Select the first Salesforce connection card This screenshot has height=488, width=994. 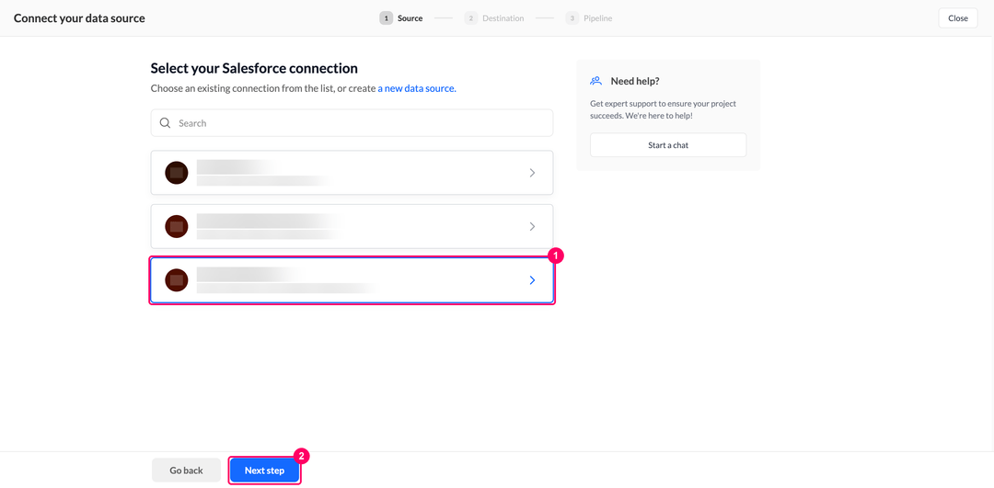click(x=352, y=172)
